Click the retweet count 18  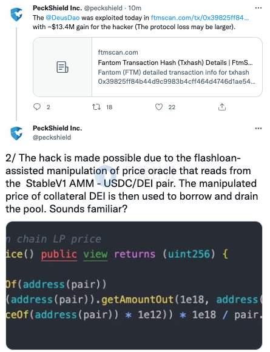point(109,107)
